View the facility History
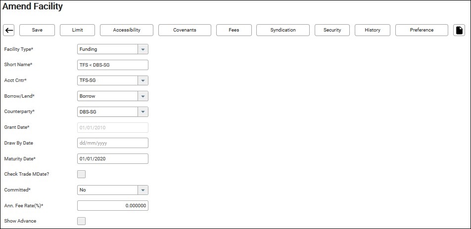The image size is (471, 229). (373, 30)
